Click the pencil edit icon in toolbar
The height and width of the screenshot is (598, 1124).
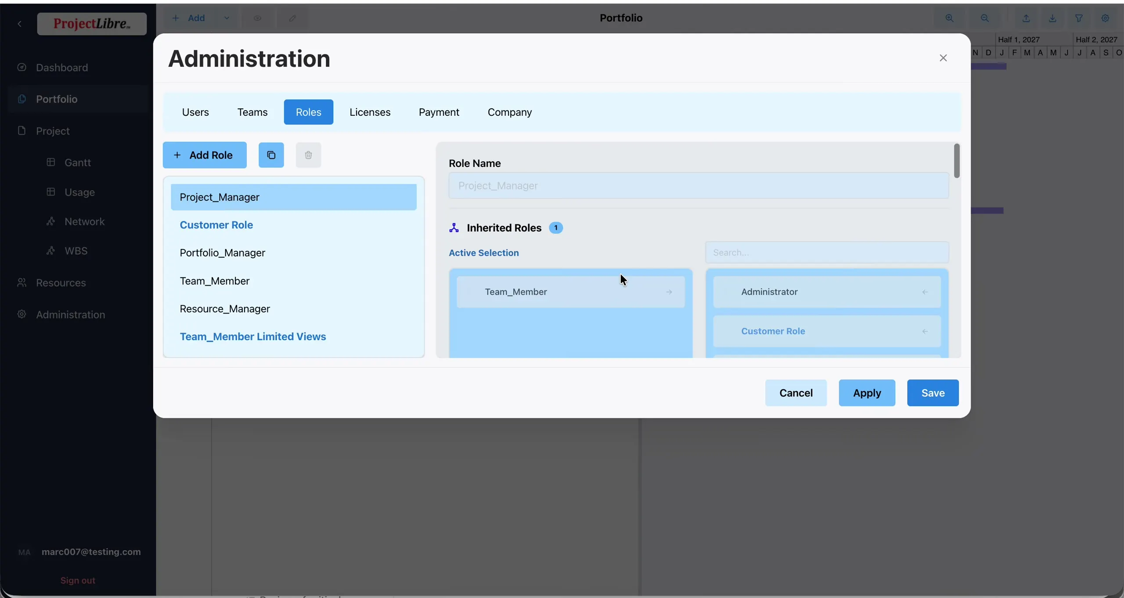292,18
